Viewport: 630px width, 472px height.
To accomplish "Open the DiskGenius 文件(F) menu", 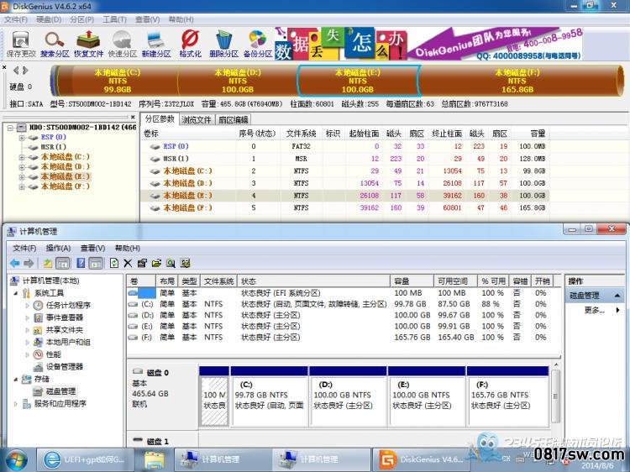I will point(16,19).
